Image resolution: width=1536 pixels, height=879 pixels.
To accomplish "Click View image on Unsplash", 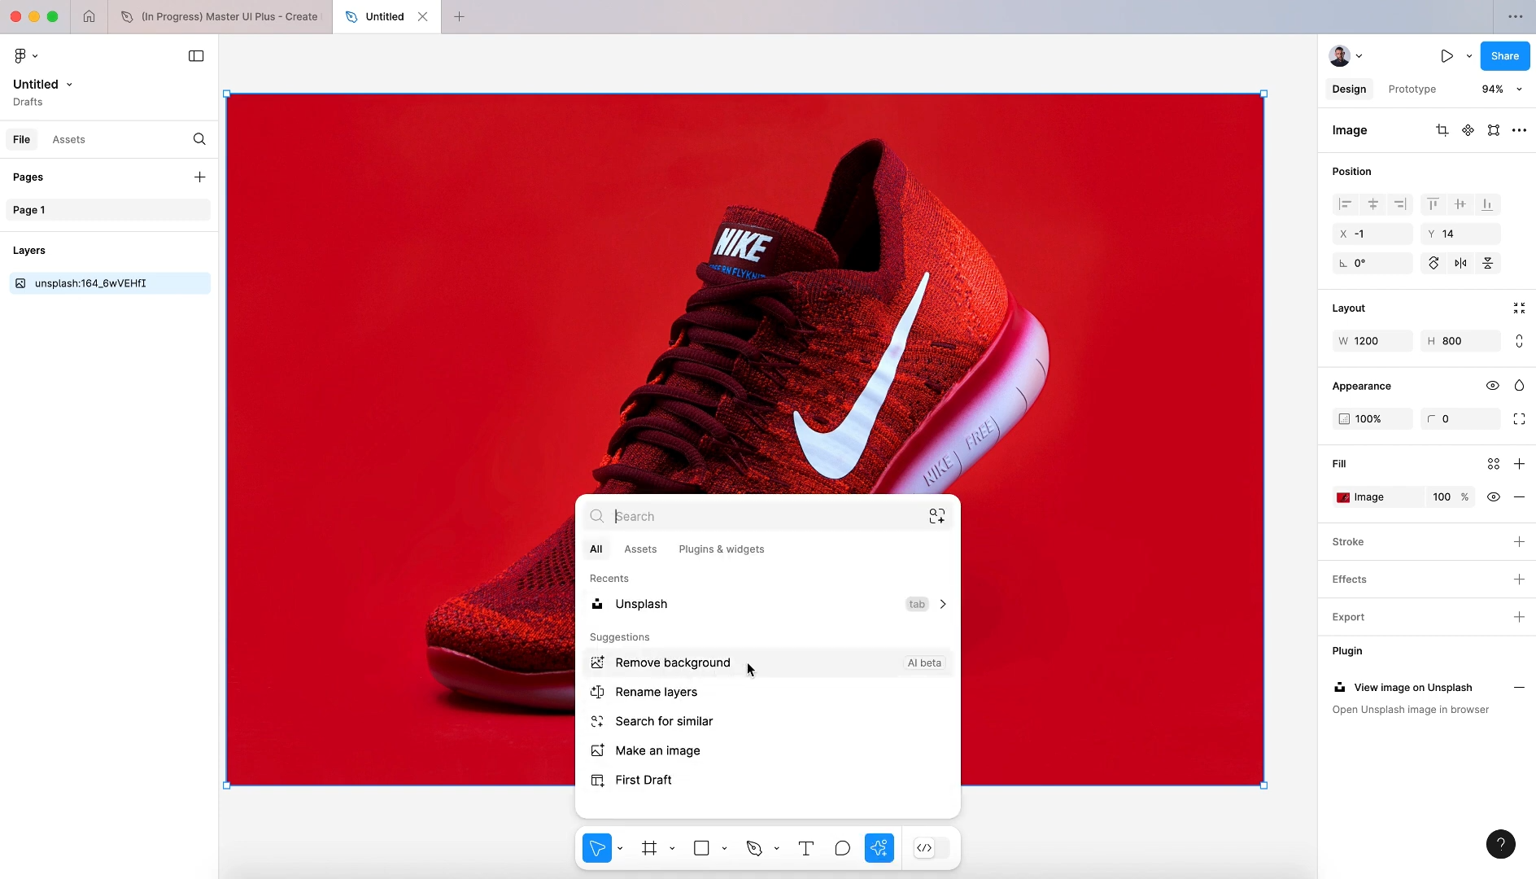I will [x=1413, y=688].
